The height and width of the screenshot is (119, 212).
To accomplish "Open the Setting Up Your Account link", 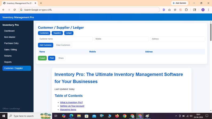I will tap(72, 106).
